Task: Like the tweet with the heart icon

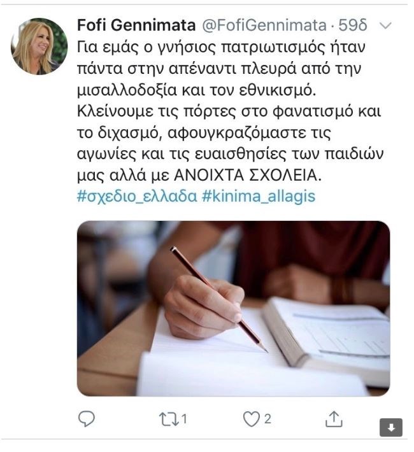Action: coord(252,418)
